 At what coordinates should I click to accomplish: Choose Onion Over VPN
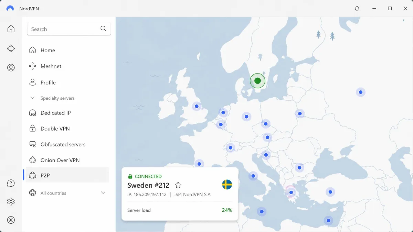(x=67, y=160)
